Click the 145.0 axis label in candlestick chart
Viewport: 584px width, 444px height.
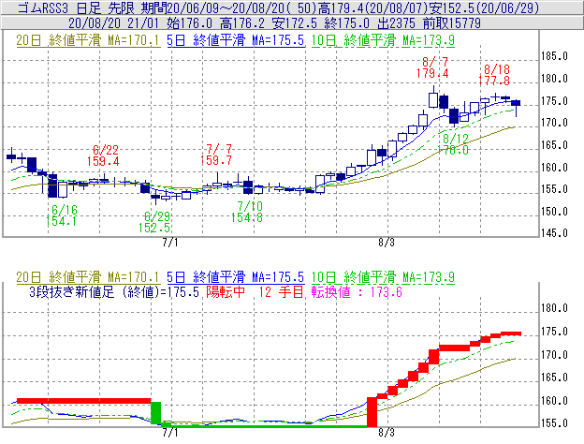[x=554, y=233]
